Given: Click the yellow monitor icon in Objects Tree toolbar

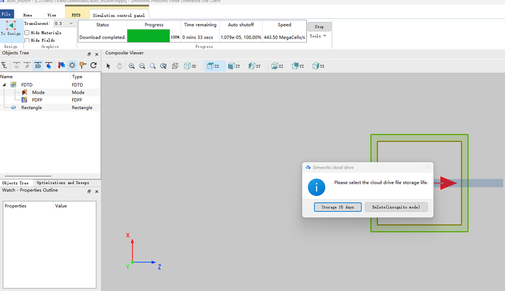Looking at the screenshot, I should coord(83,65).
